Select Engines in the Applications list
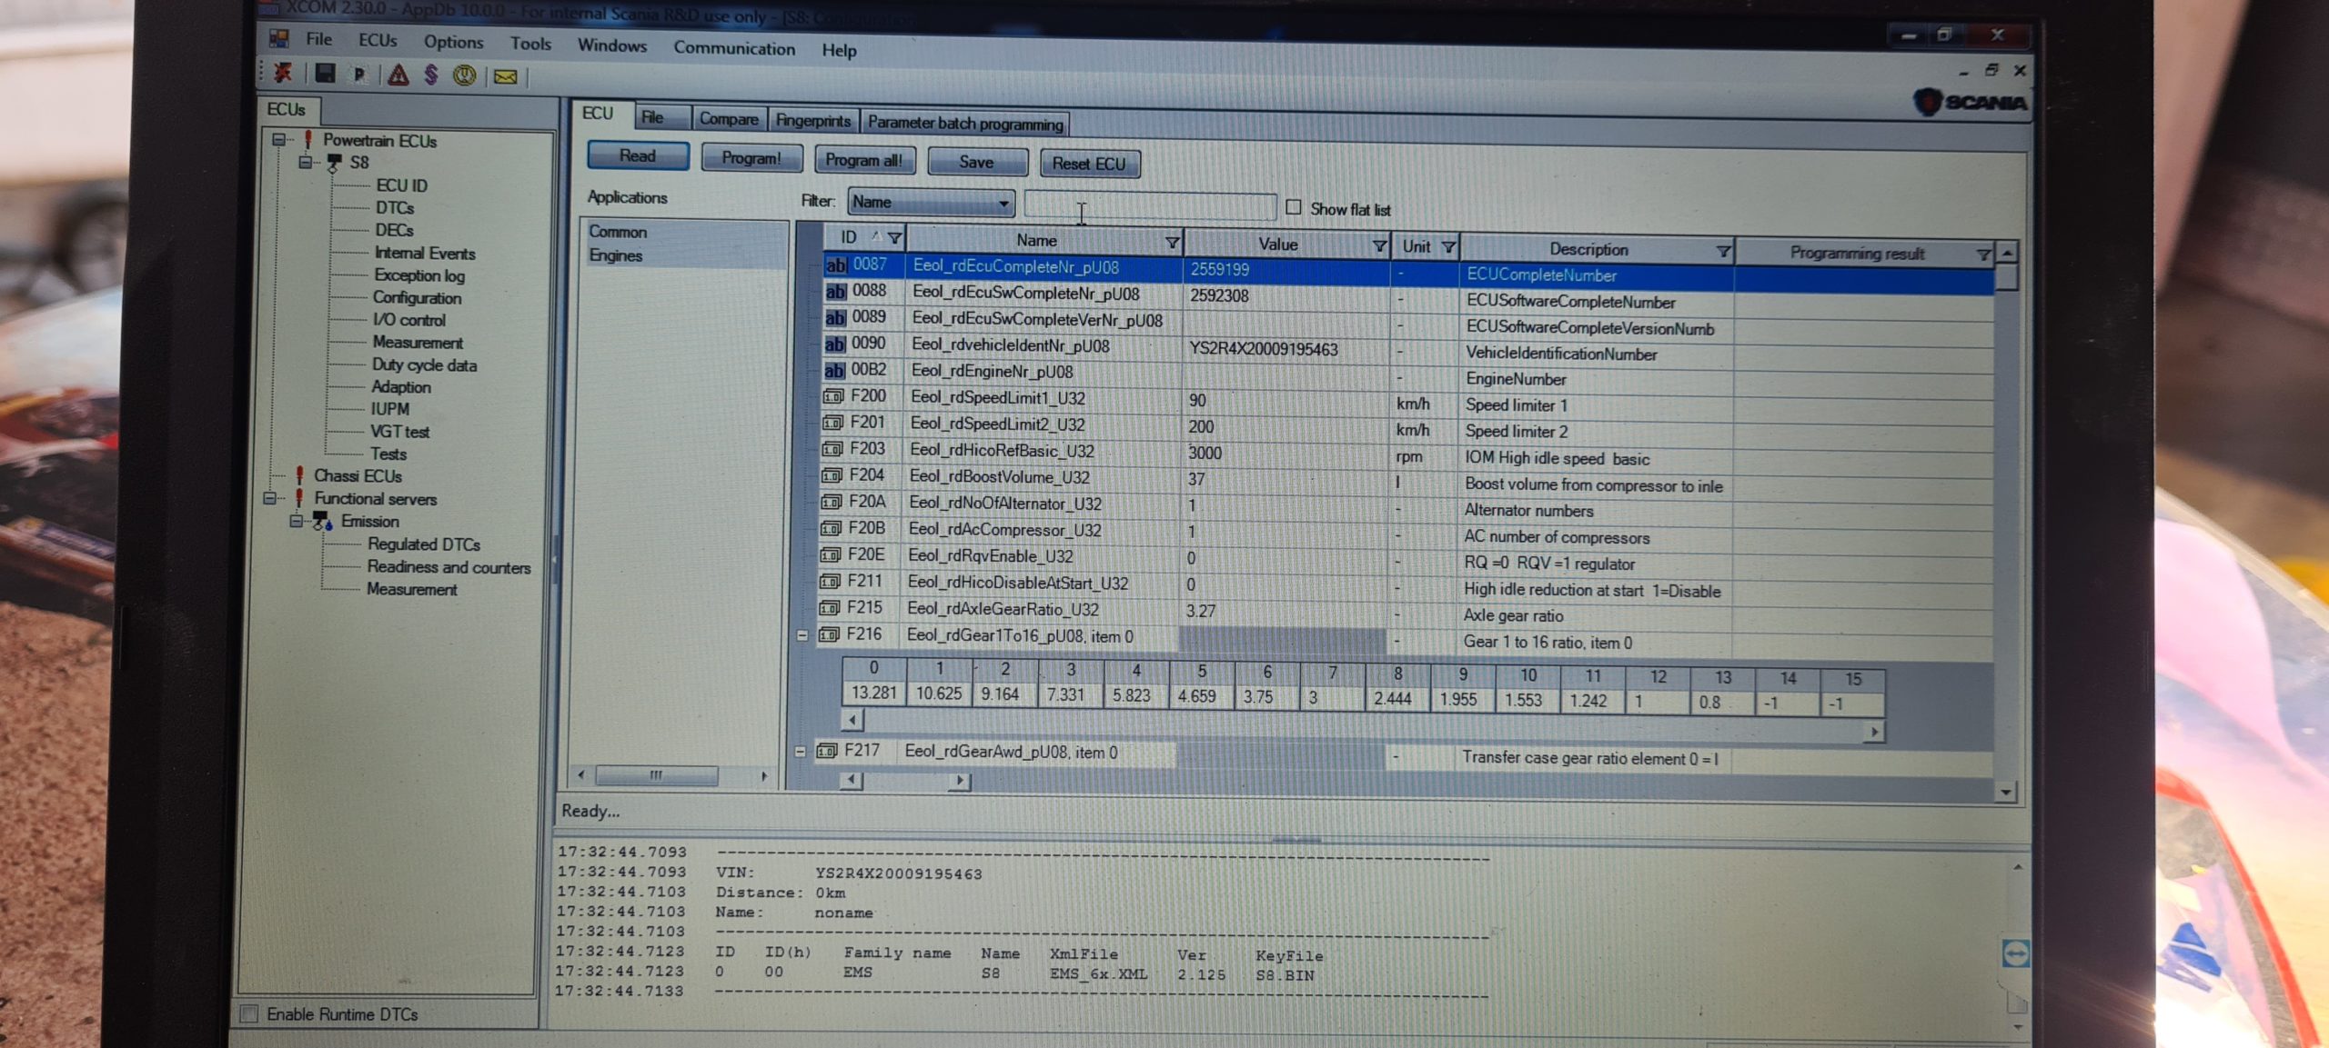Viewport: 2329px width, 1048px height. point(615,255)
